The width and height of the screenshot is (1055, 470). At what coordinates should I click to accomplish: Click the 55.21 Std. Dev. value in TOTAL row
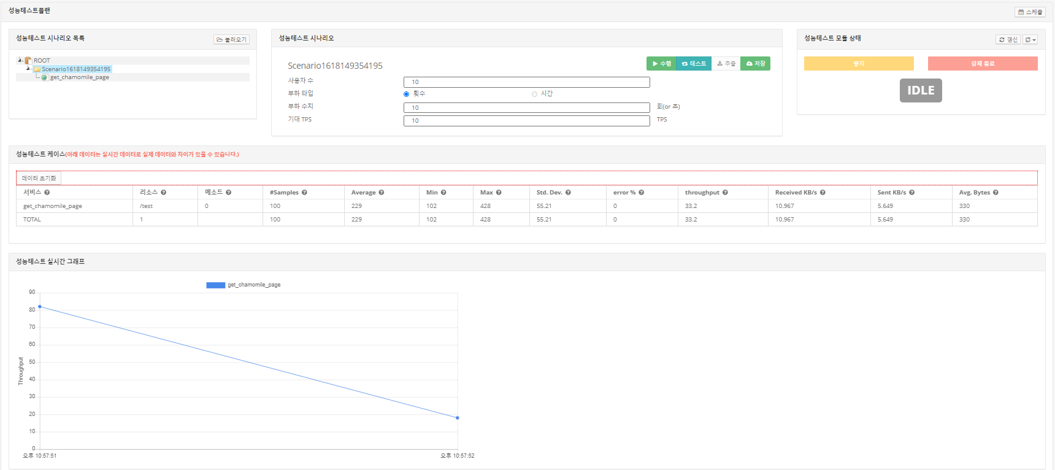point(544,220)
